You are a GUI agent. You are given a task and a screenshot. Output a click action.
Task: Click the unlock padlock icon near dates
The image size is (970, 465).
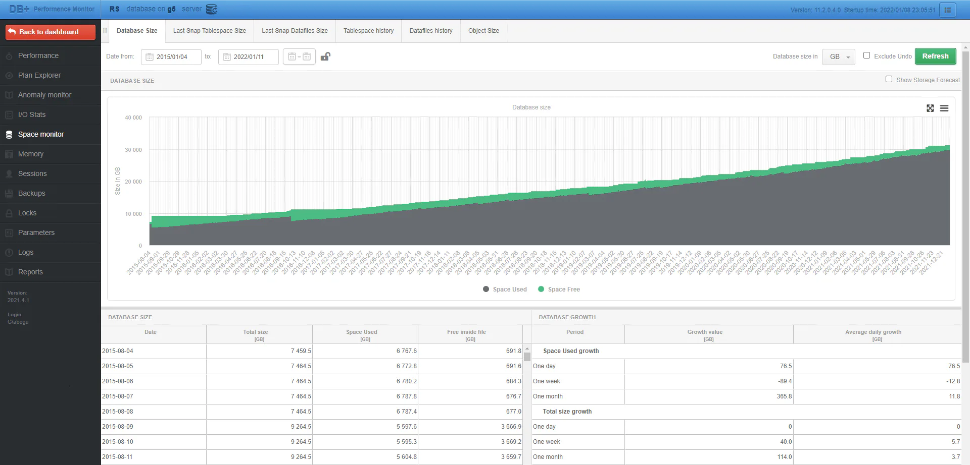(x=325, y=56)
